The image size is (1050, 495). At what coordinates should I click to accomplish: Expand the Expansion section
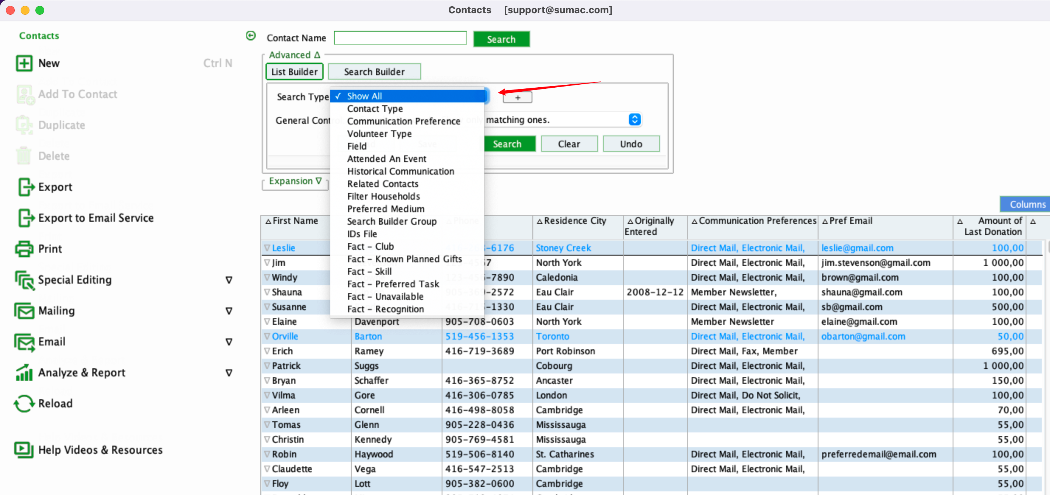[295, 181]
